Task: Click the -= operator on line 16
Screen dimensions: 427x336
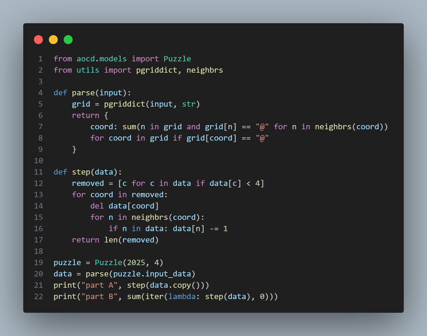Action: tap(214, 229)
